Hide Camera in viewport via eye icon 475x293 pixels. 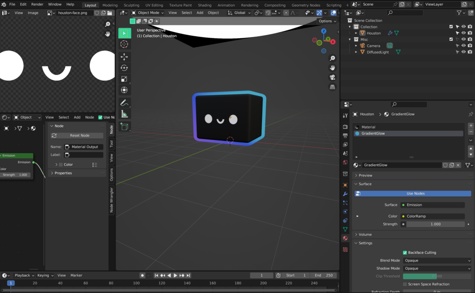[x=464, y=46]
